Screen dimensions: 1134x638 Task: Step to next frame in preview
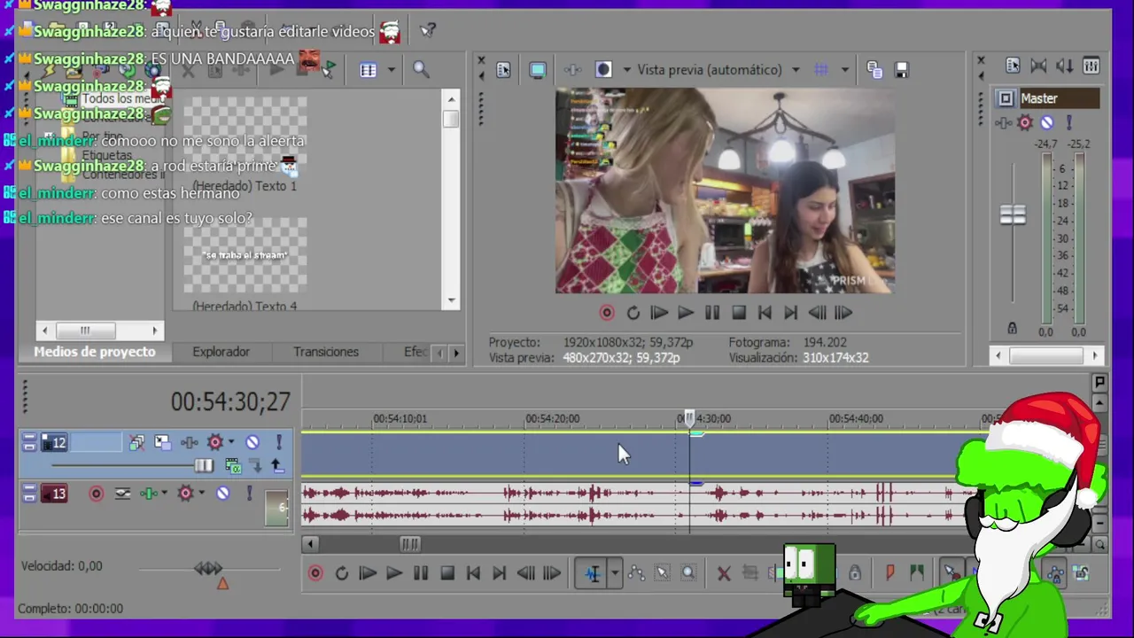[x=843, y=313]
